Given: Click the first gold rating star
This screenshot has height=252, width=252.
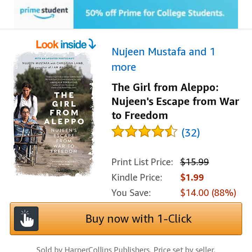Looking at the screenshot, I should point(118,132).
